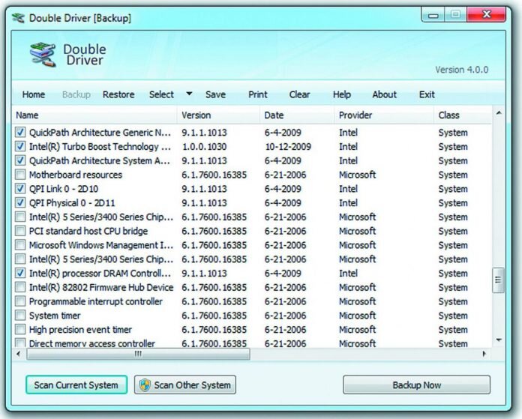Click Microsoft provider in Motherboard resources row
This screenshot has width=522, height=419.
tap(357, 175)
